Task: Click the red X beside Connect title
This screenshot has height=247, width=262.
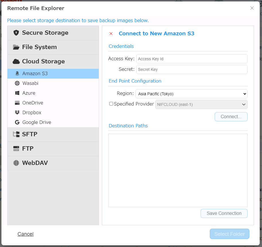Action: click(x=111, y=34)
